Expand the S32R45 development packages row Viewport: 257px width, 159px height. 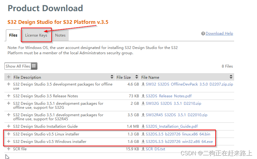coord(9,115)
